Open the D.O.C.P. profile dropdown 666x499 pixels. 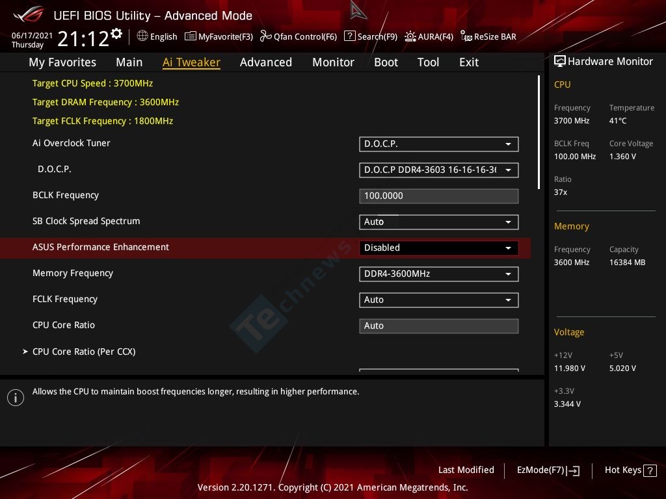click(439, 170)
